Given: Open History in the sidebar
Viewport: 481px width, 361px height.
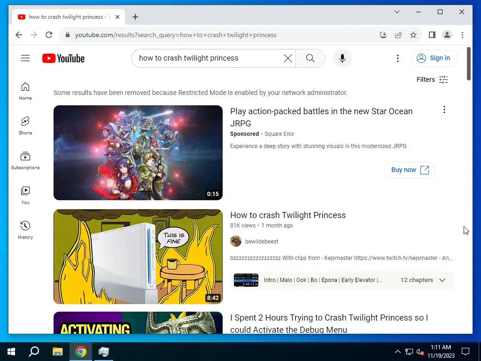Looking at the screenshot, I should tap(25, 230).
